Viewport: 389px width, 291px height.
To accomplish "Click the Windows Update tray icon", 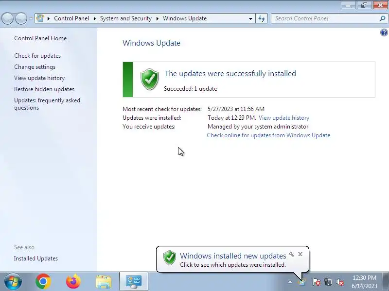I will (x=302, y=282).
